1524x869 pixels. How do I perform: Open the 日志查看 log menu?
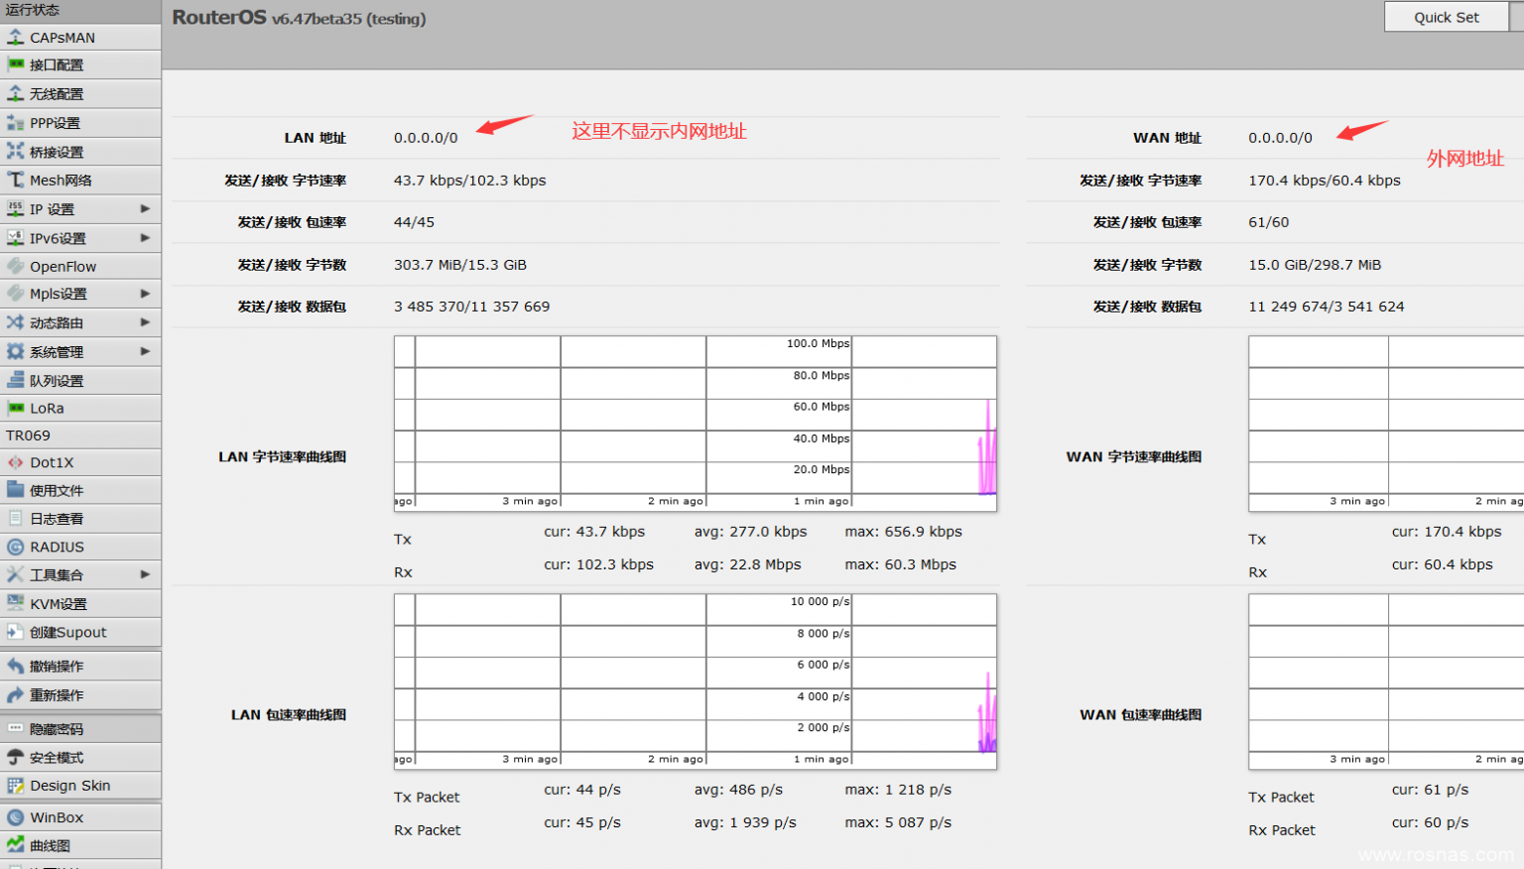click(x=57, y=519)
